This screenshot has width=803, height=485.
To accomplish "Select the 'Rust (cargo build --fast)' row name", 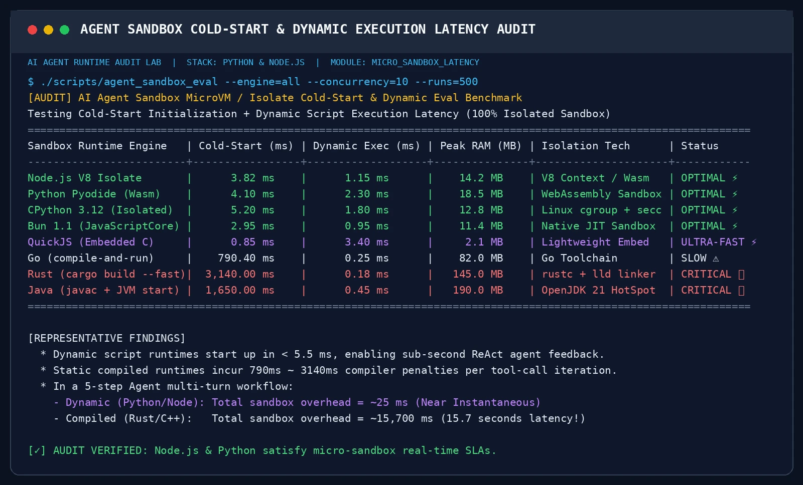I will (x=106, y=274).
